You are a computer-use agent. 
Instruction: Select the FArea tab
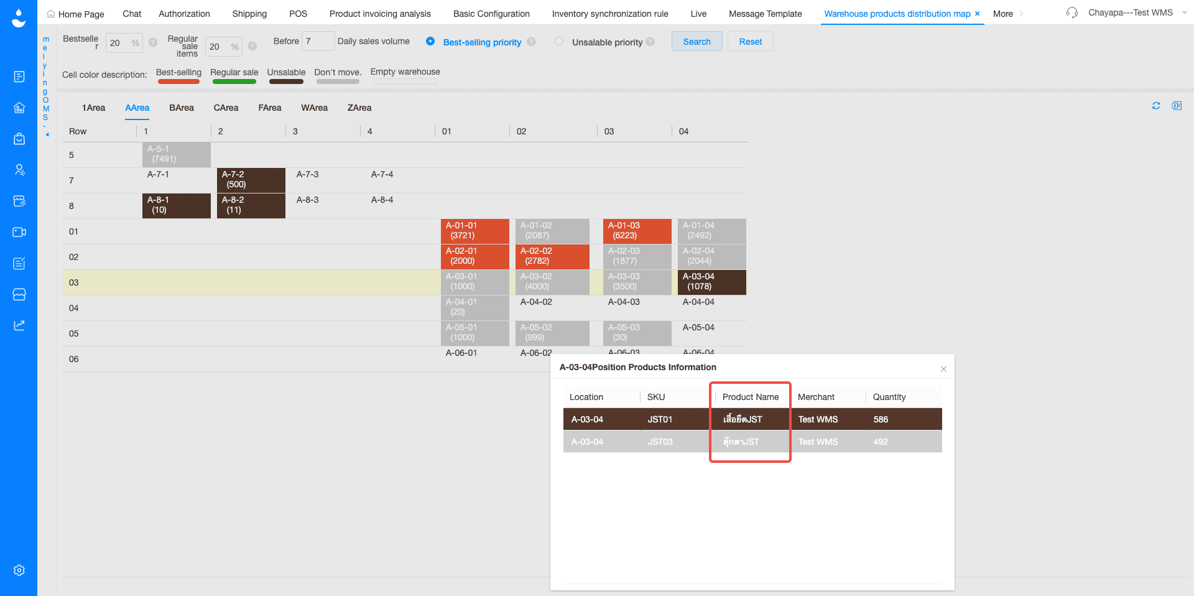click(269, 108)
